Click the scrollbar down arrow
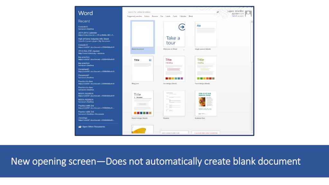Image resolution: width=329 pixels, height=185 pixels. [x=252, y=132]
